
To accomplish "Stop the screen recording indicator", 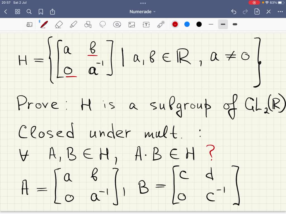I will pyautogui.click(x=254, y=3).
